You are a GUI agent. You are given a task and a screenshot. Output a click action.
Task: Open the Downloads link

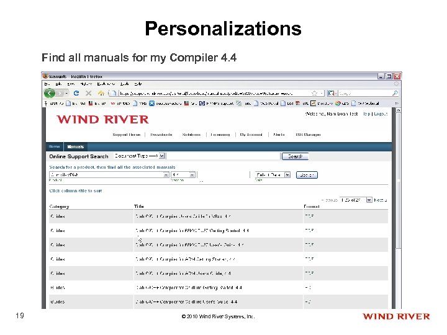161,135
